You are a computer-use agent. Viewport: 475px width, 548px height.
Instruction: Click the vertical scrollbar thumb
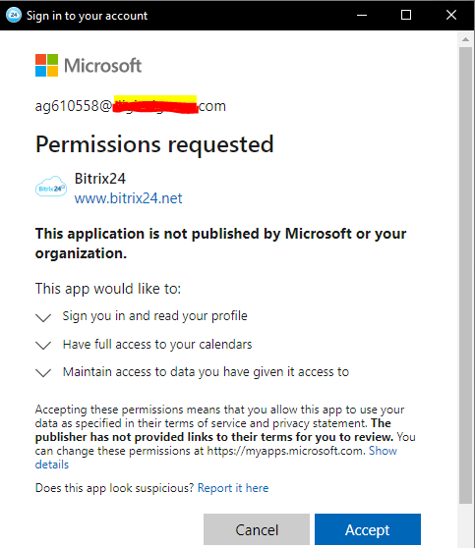tap(465, 275)
